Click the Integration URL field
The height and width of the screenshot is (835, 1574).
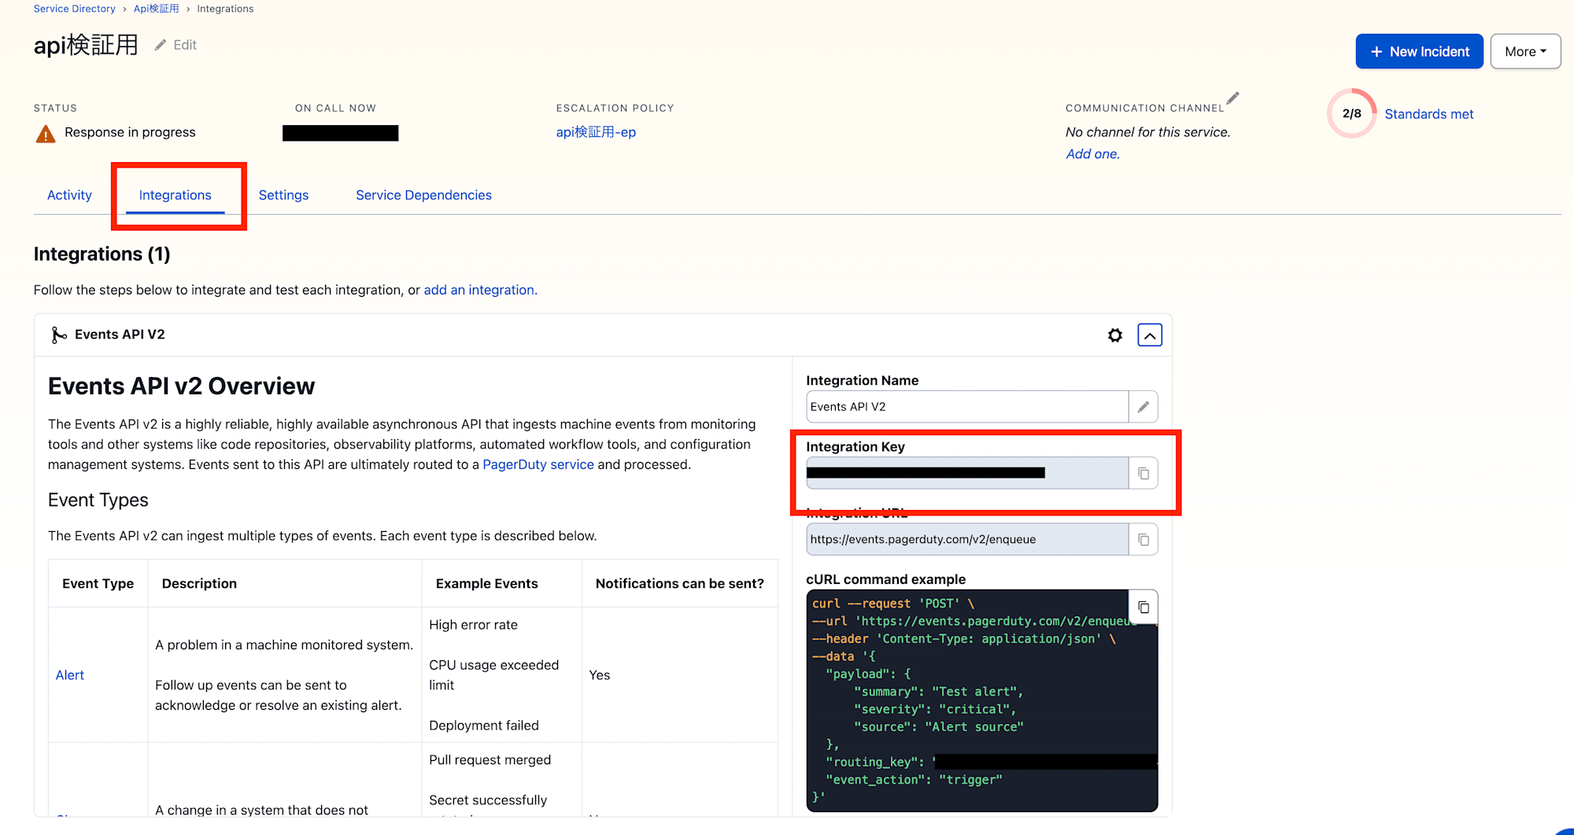pyautogui.click(x=967, y=540)
